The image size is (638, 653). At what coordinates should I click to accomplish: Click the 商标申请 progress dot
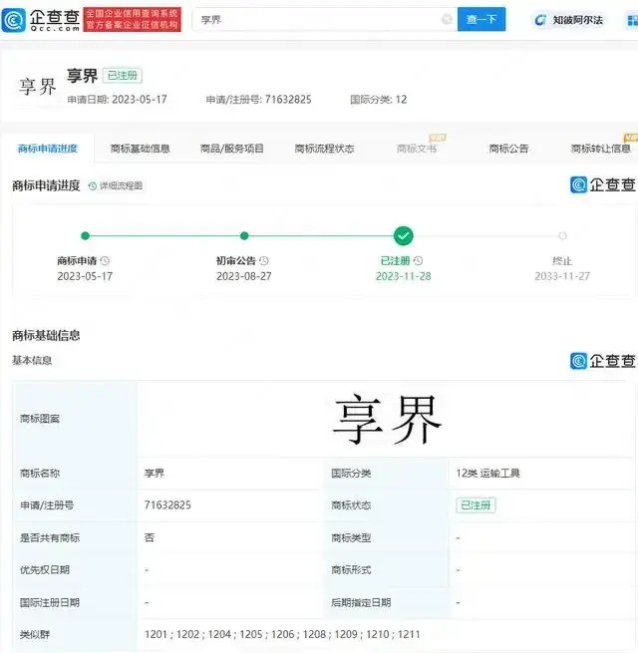pyautogui.click(x=85, y=236)
